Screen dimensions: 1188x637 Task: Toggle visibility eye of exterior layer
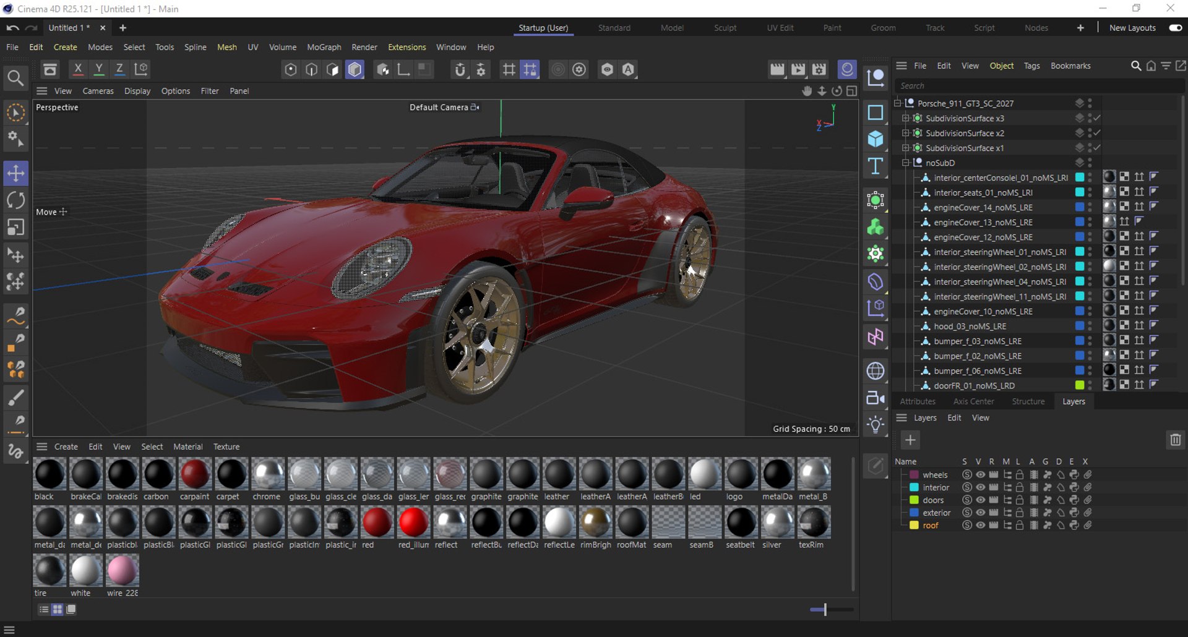tap(980, 513)
